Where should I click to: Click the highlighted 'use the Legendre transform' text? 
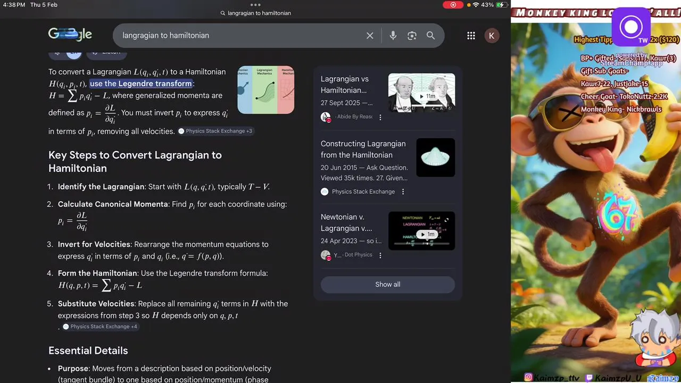pyautogui.click(x=141, y=84)
